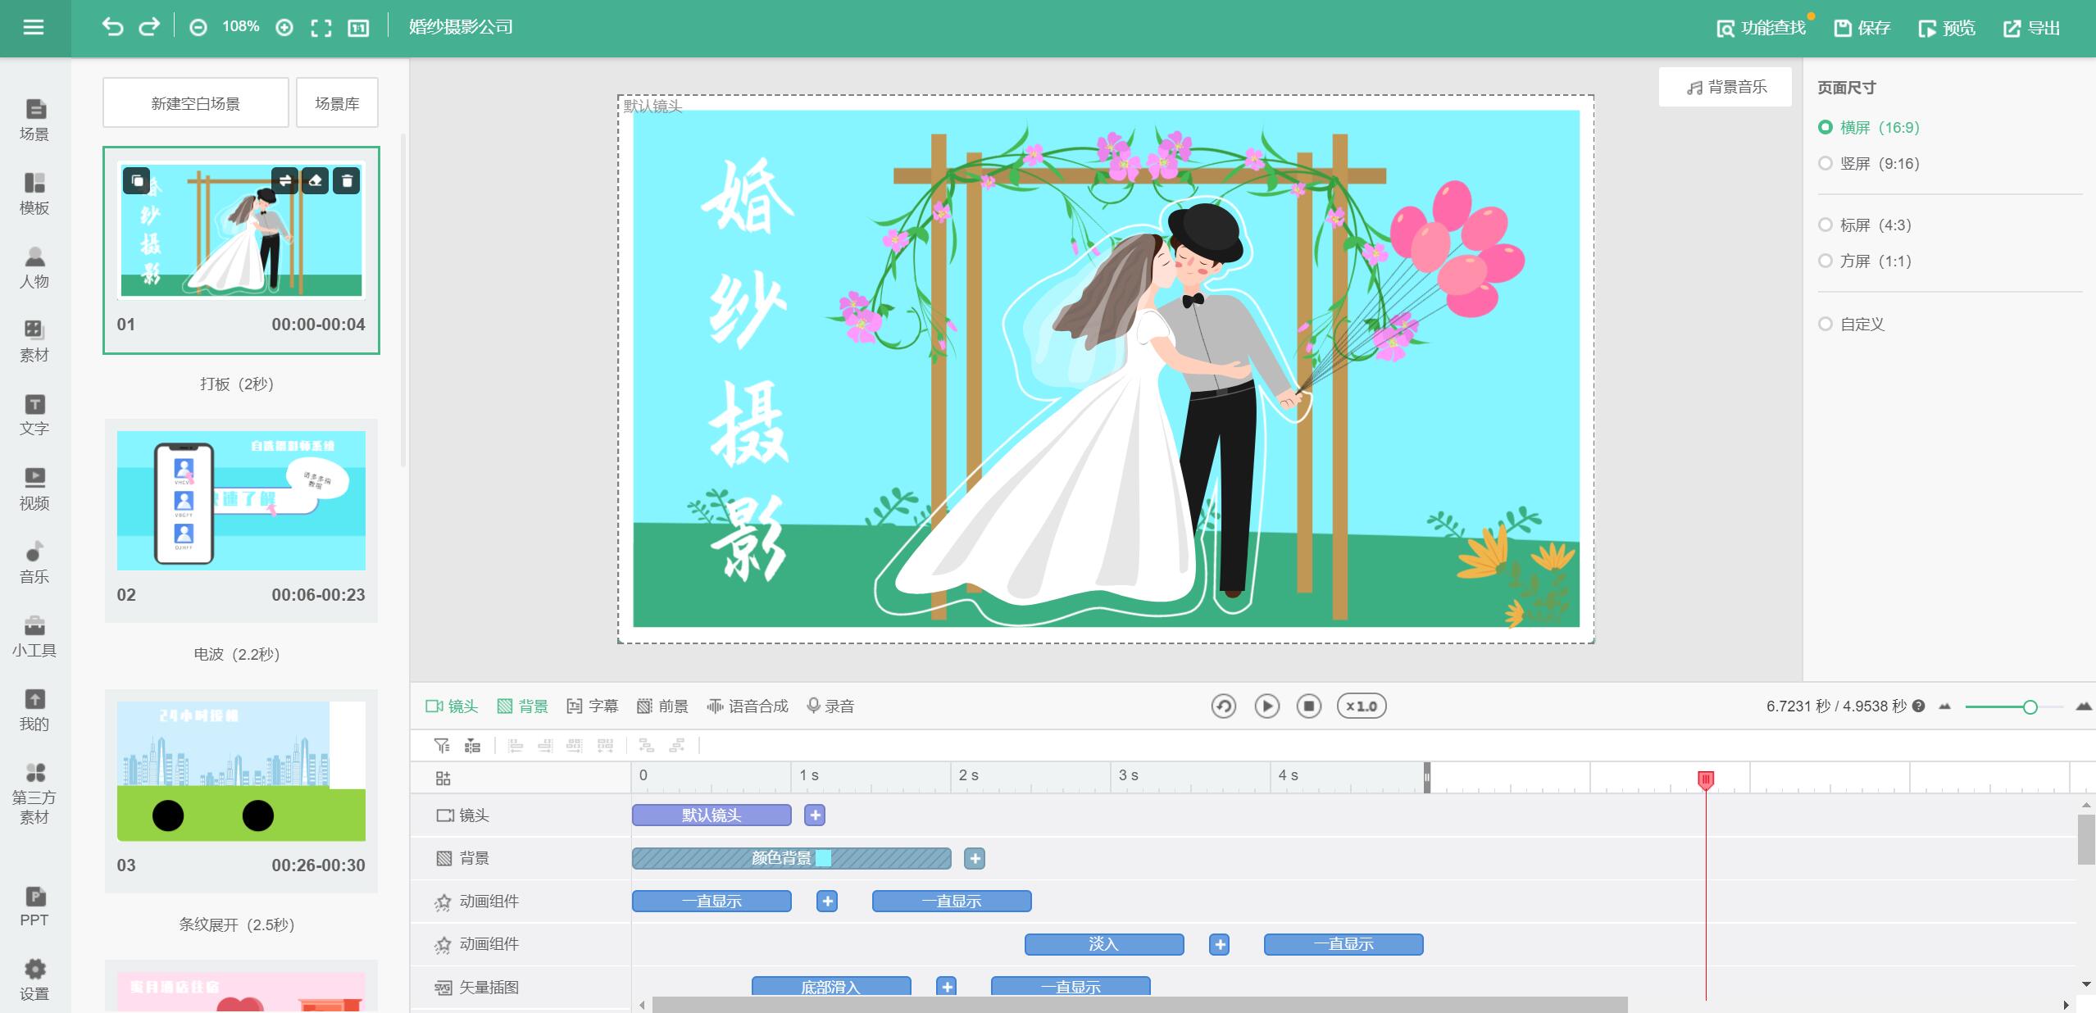Open the hamburger main menu
This screenshot has height=1013, width=2096.
(34, 27)
